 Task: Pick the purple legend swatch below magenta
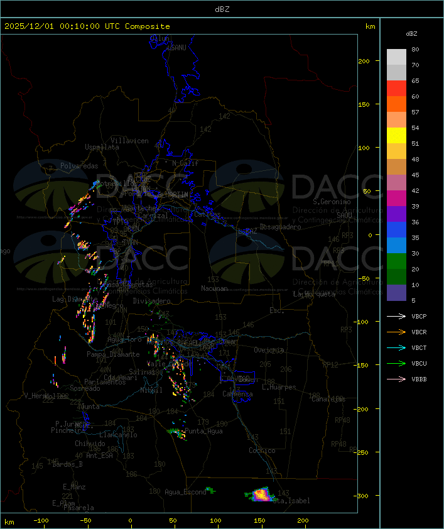(x=396, y=214)
